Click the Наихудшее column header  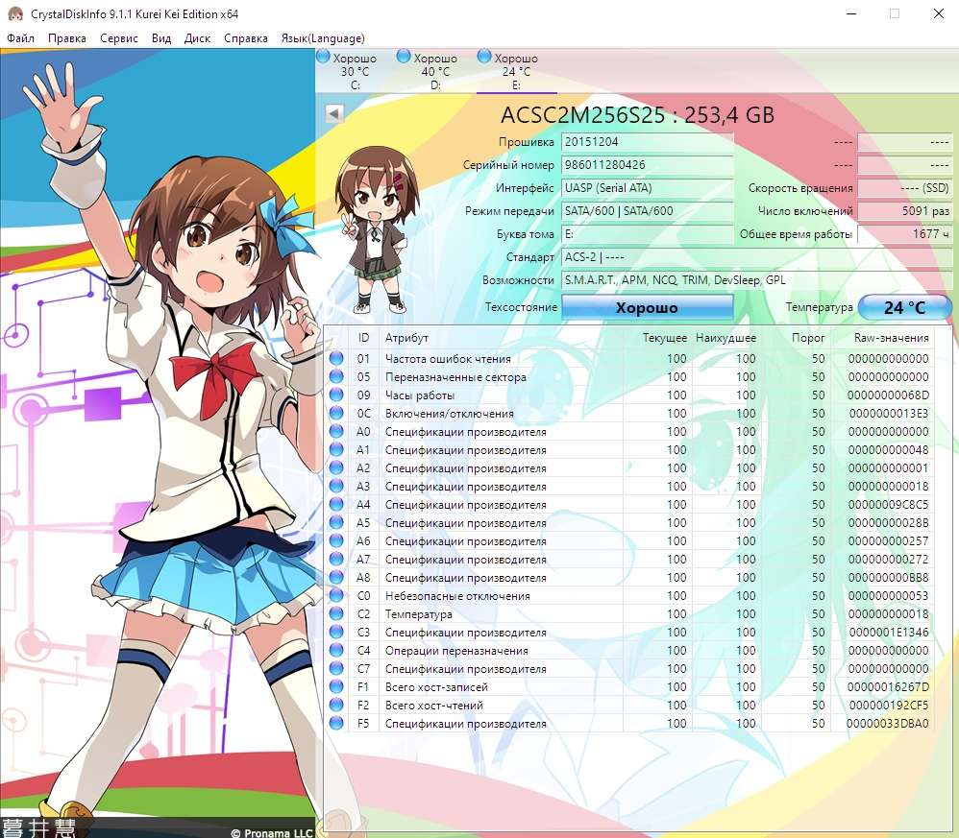click(x=726, y=338)
